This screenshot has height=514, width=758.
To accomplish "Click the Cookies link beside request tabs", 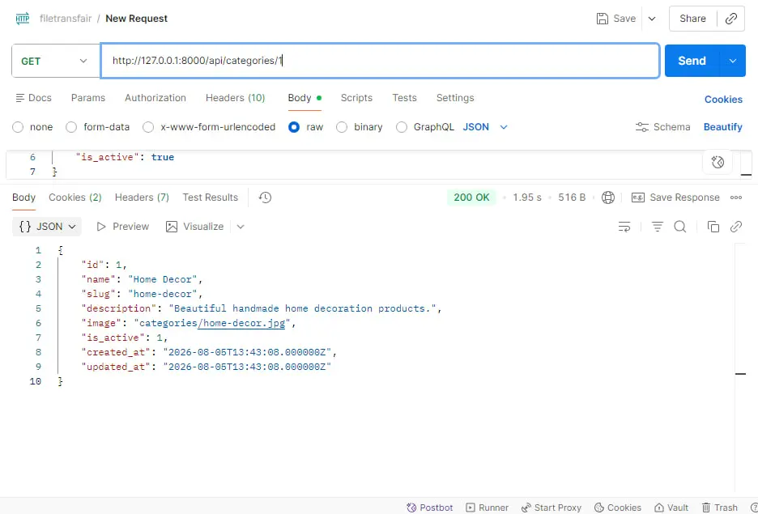I will coord(723,99).
